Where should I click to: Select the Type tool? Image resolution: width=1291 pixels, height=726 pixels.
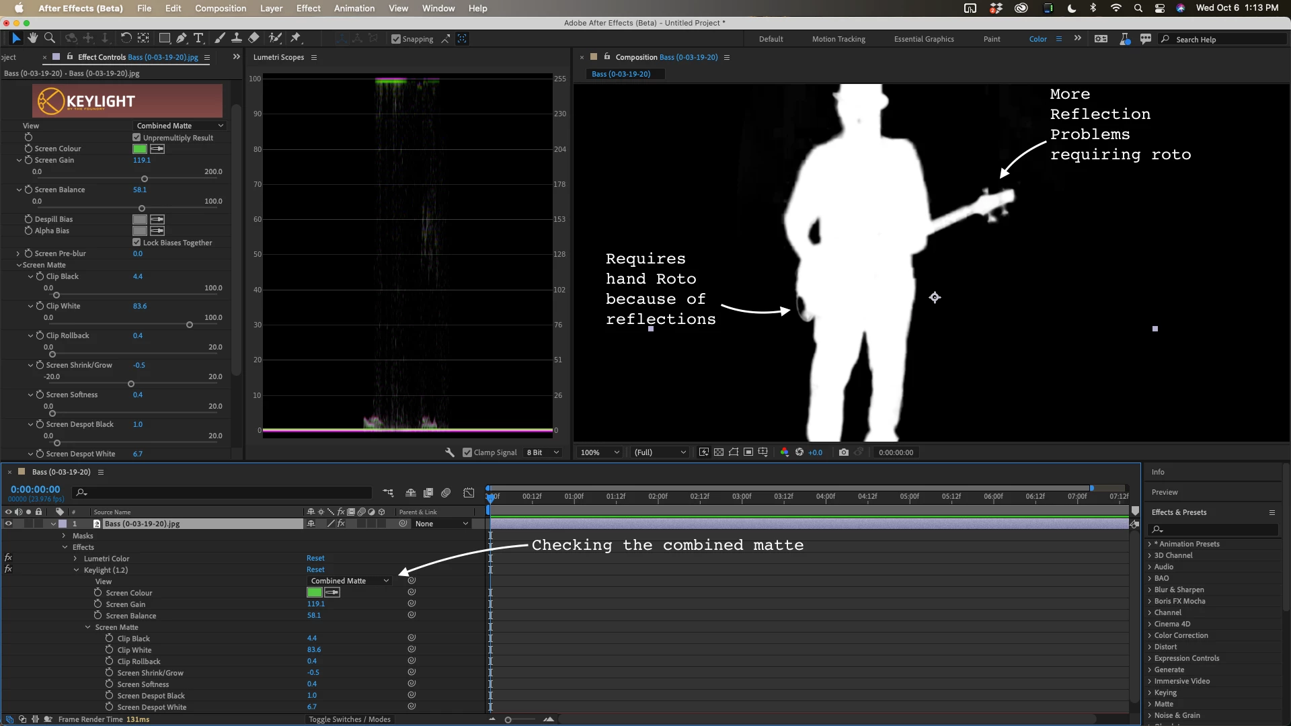pos(198,38)
